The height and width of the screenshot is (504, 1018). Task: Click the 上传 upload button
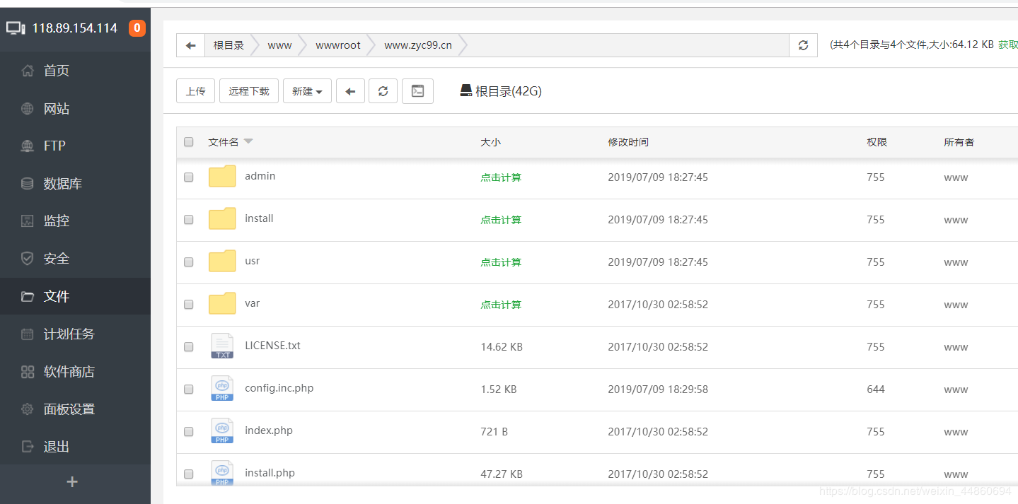195,91
